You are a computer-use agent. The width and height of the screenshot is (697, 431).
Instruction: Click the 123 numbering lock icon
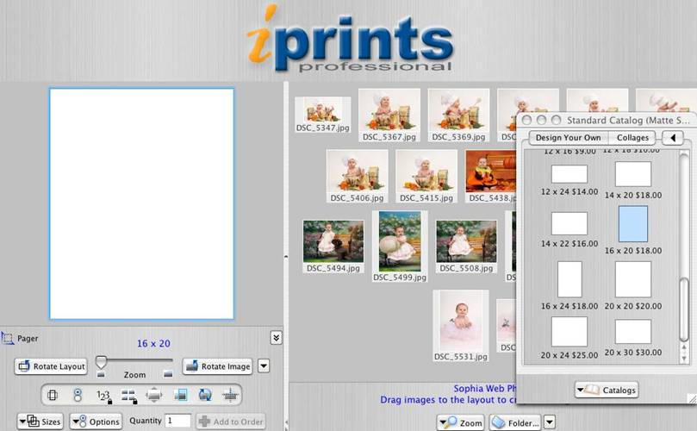pos(103,396)
